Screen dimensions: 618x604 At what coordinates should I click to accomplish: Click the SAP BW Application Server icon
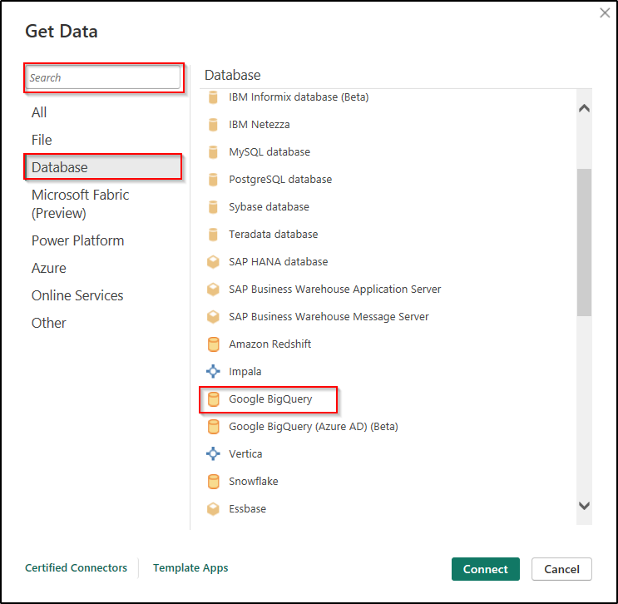(x=213, y=290)
